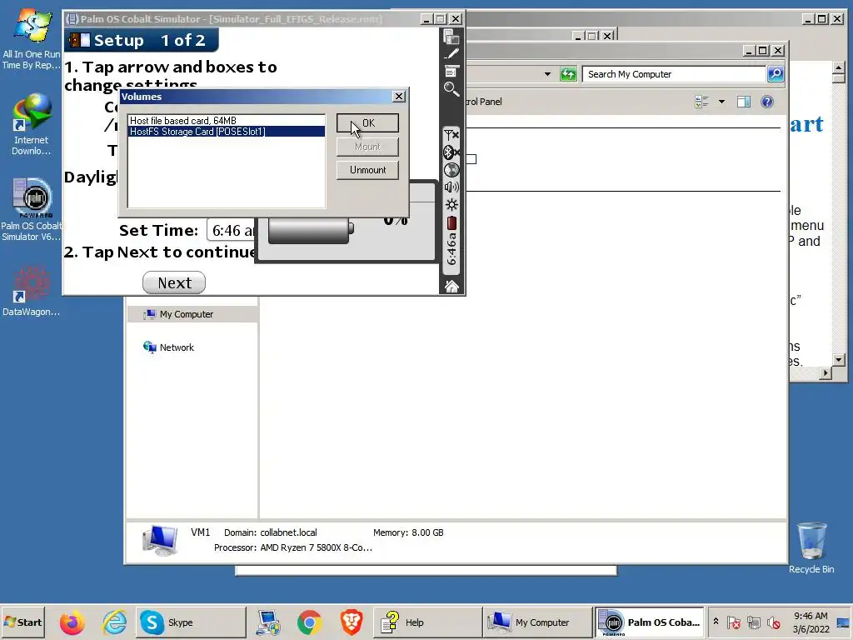Open the Recycle Bin

[811, 548]
